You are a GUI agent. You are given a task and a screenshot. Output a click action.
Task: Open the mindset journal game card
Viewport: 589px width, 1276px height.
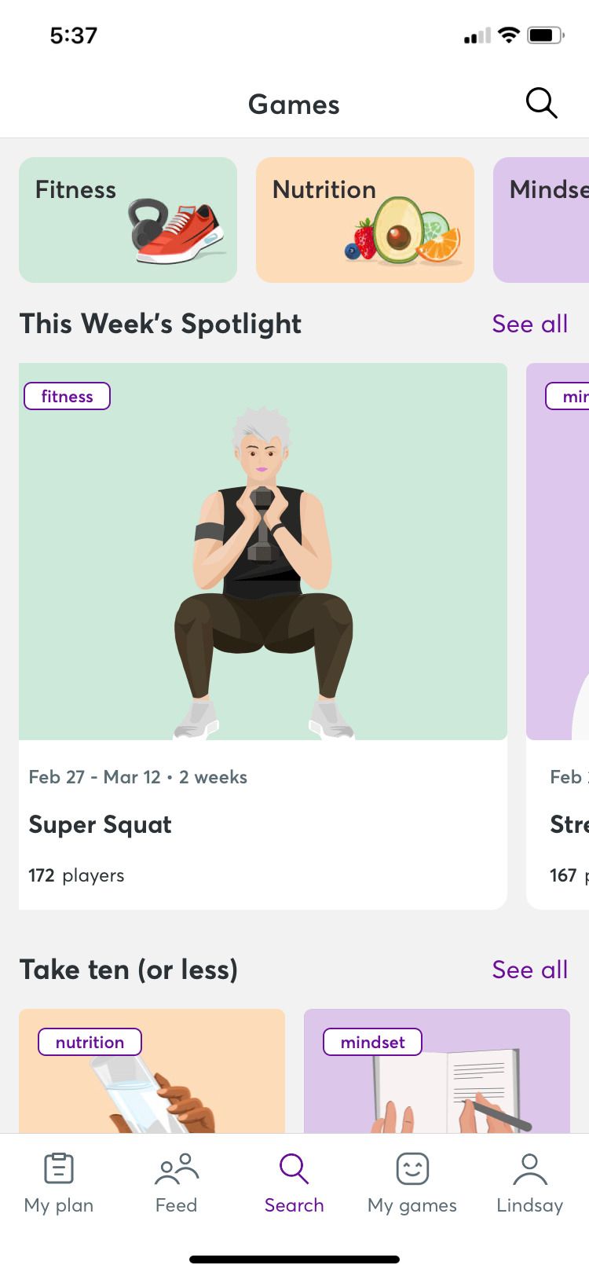[x=437, y=1084]
